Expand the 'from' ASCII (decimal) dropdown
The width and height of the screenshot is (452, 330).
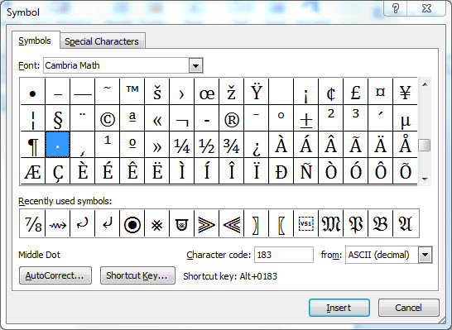click(x=426, y=255)
